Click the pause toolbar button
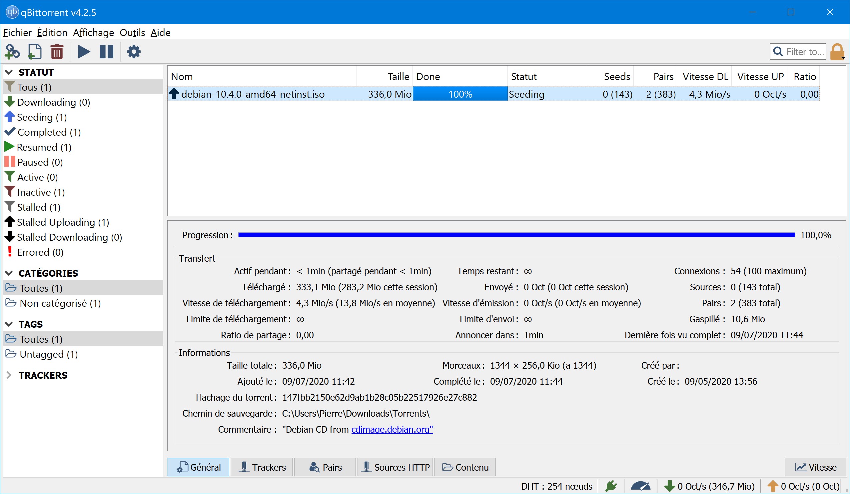850x494 pixels. (107, 52)
